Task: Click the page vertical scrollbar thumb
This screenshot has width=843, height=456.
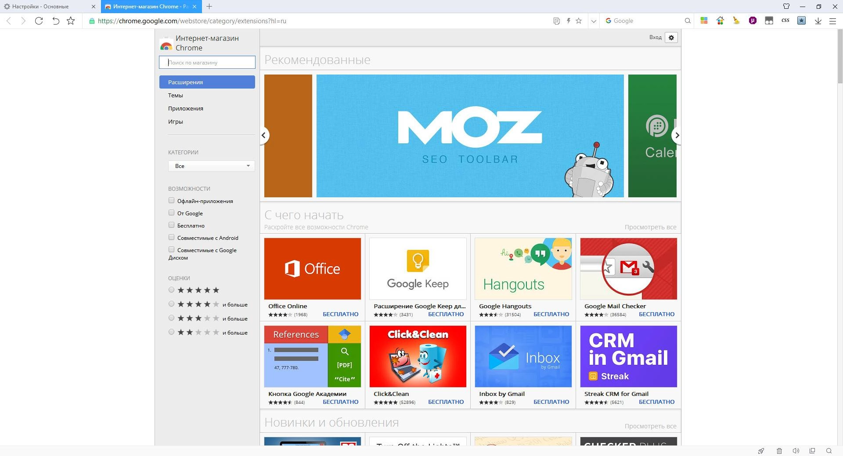Action: point(840,56)
